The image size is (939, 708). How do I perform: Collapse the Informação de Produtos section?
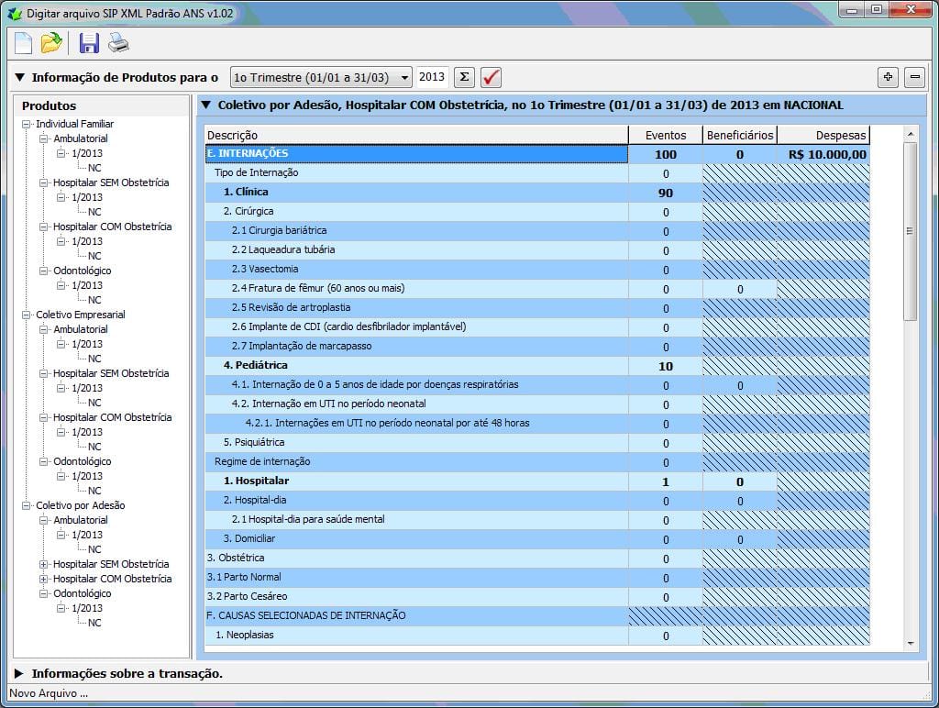pyautogui.click(x=20, y=77)
